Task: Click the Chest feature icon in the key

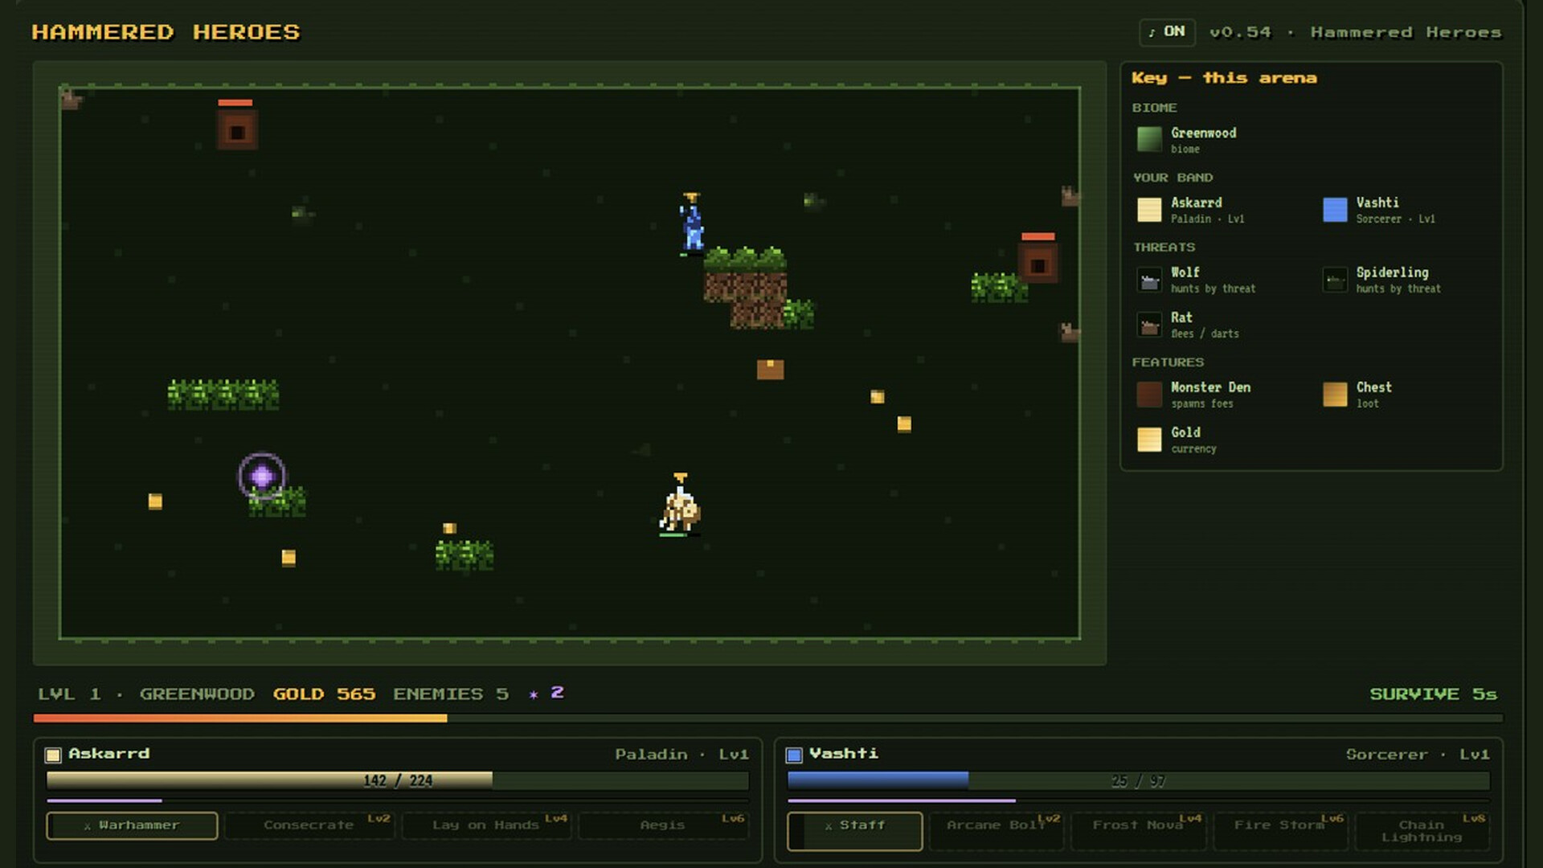Action: click(1335, 395)
